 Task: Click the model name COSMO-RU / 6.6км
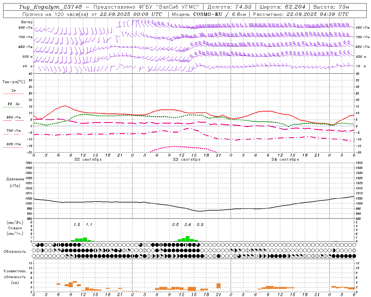pyautogui.click(x=219, y=14)
